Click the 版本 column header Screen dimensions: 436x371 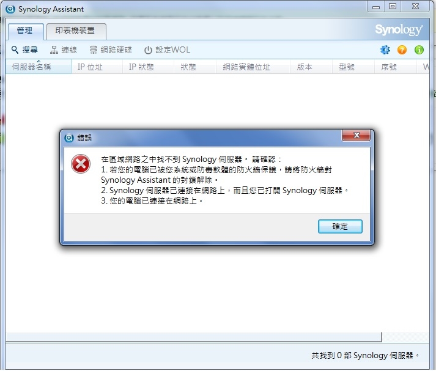tap(311, 67)
